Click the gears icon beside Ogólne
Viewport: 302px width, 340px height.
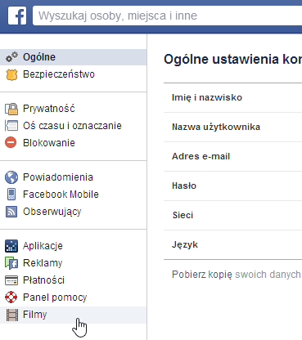pos(11,57)
